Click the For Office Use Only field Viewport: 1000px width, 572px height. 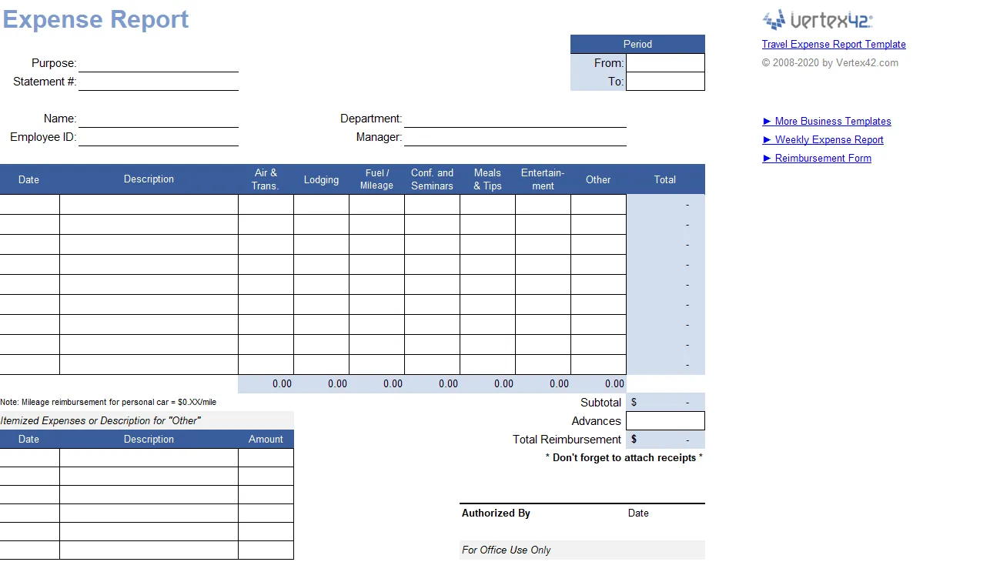coord(582,550)
